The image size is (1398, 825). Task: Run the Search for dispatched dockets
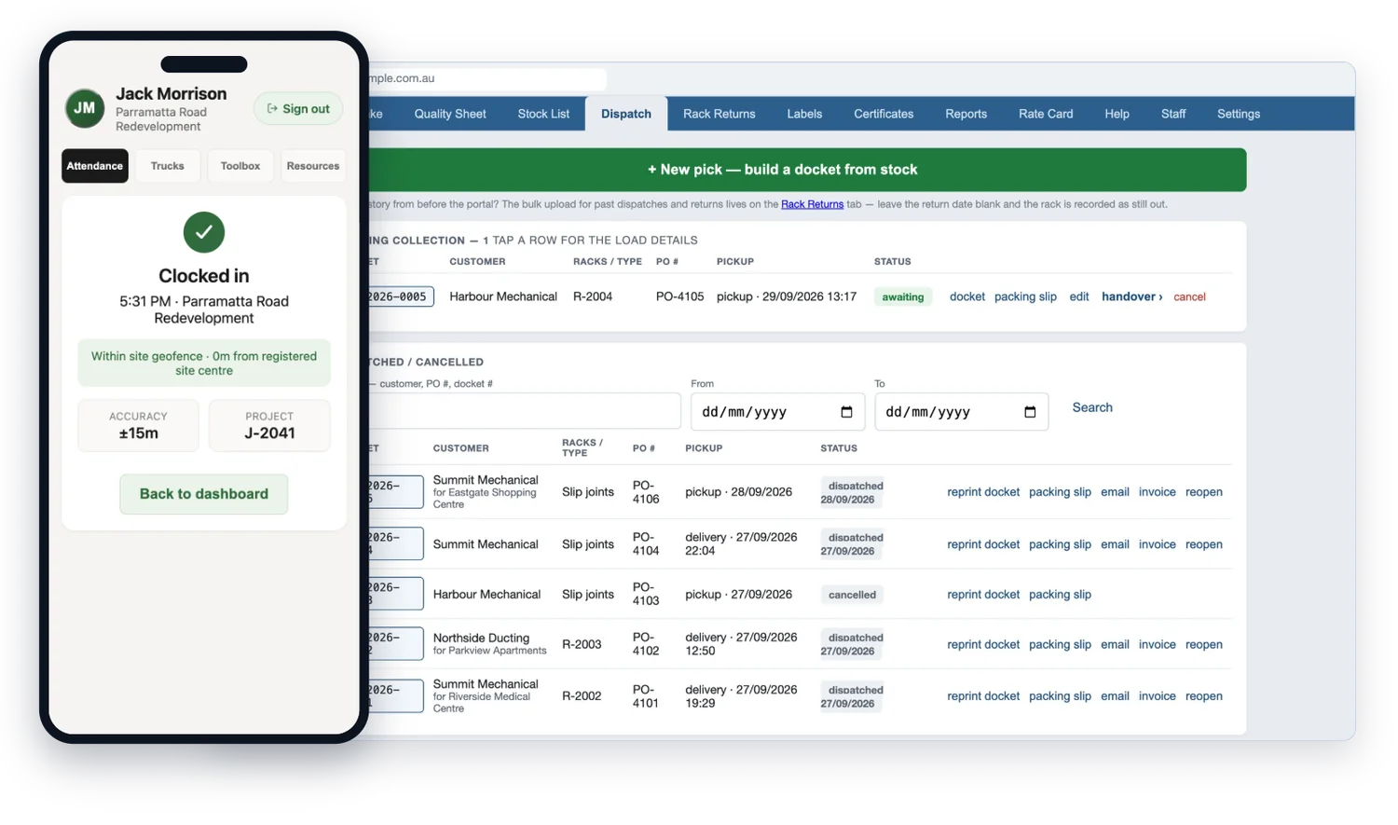(x=1092, y=407)
